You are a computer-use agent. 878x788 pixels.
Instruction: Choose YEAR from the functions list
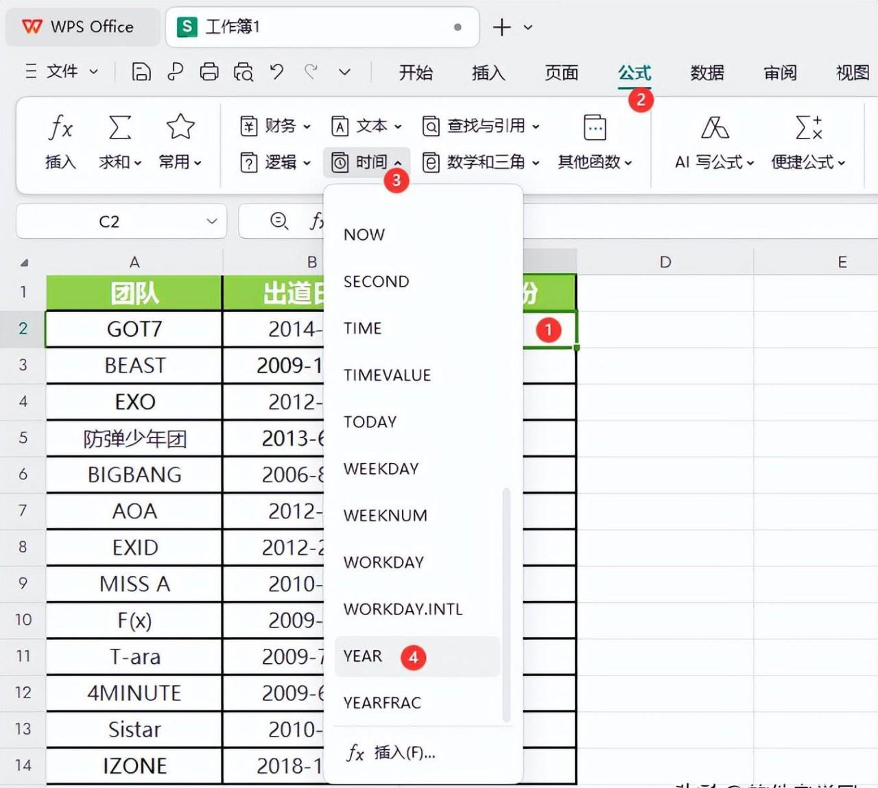coord(418,656)
